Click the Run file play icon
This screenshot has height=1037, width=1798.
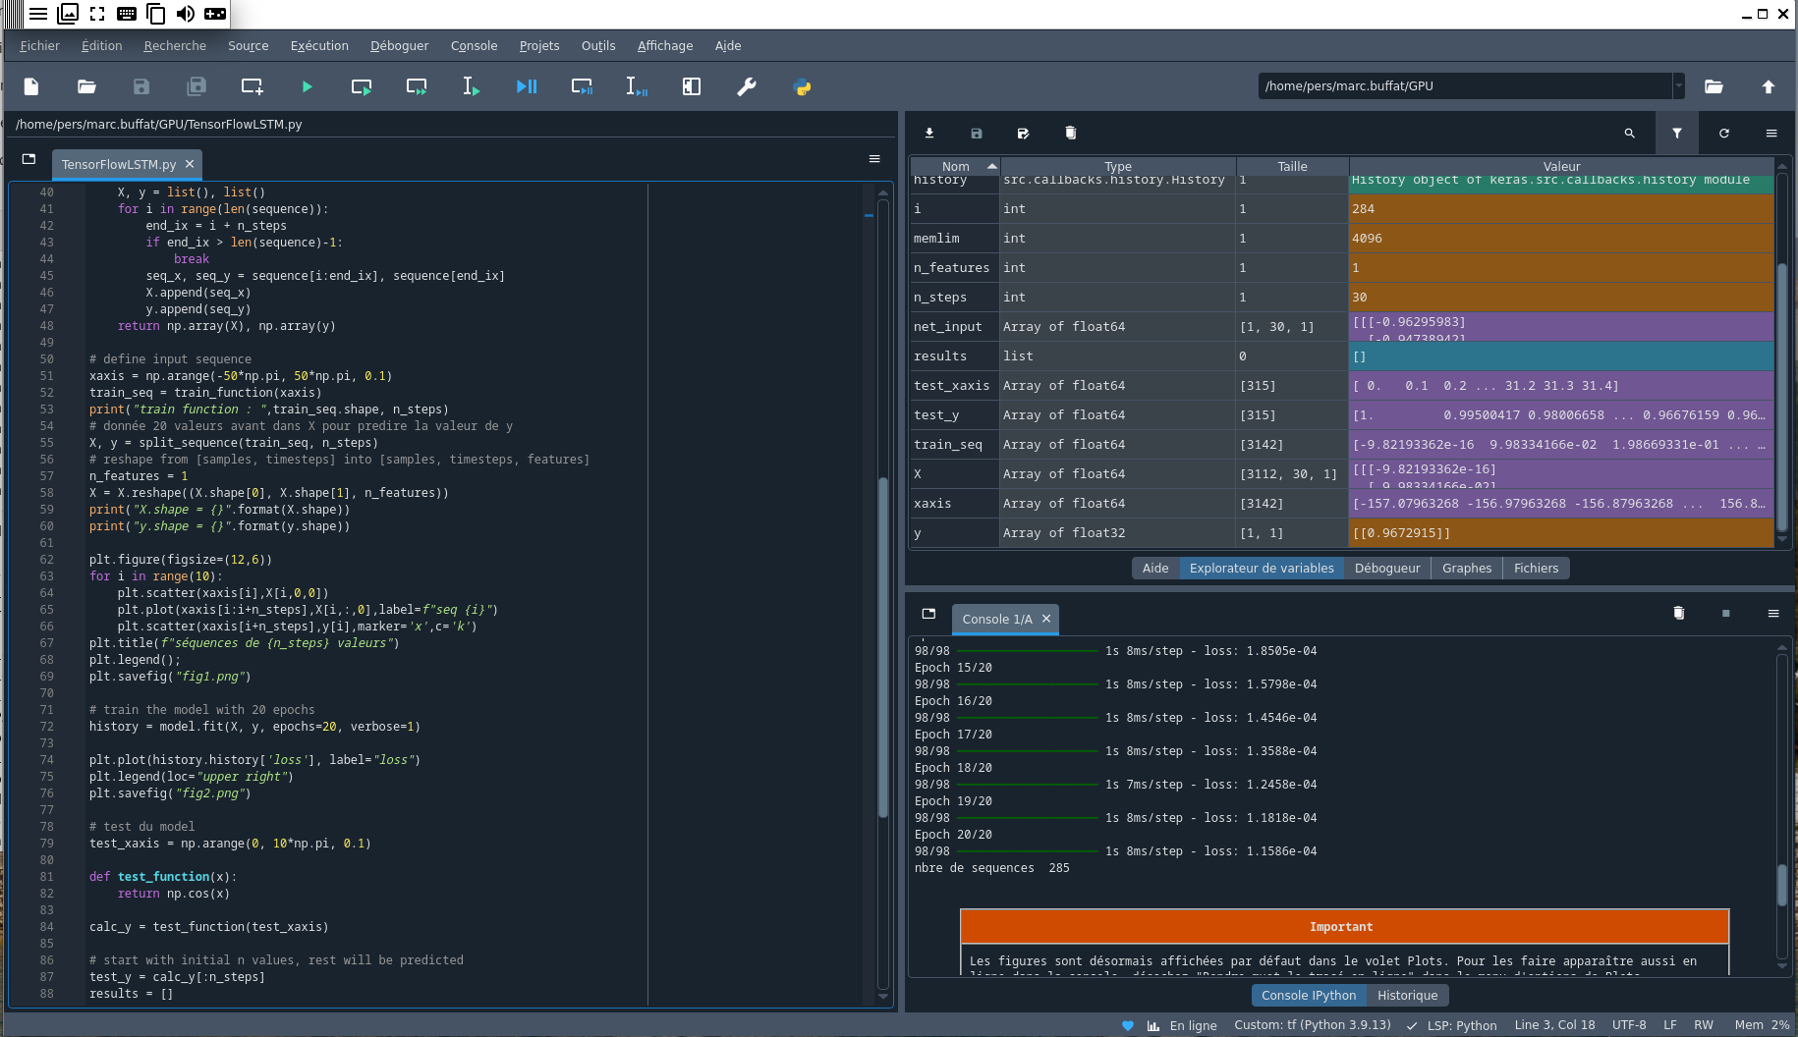[307, 87]
